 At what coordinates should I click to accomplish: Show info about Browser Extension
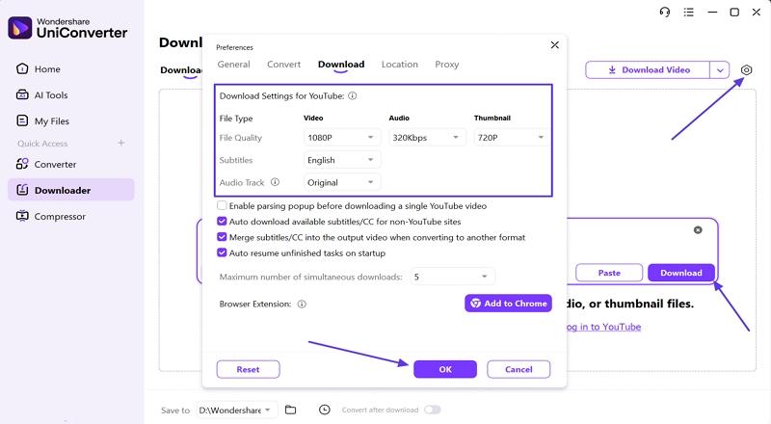[x=302, y=304]
